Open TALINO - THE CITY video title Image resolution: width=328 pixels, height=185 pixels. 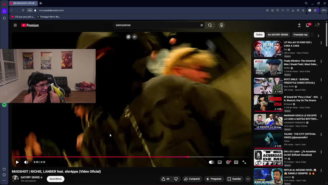tap(300, 136)
